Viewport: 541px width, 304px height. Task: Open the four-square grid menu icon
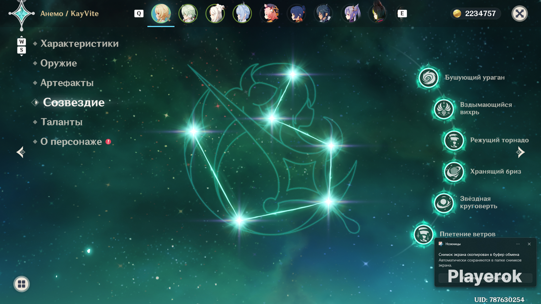22,284
